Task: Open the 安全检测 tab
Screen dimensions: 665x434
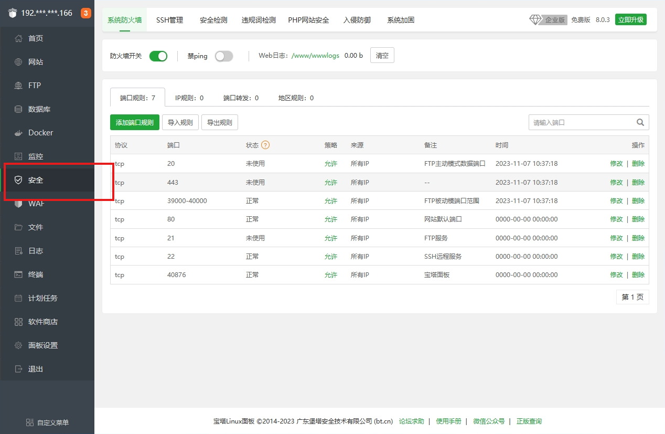Action: 213,20
